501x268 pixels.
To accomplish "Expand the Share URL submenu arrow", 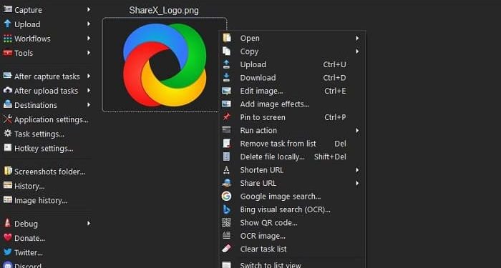I will pyautogui.click(x=357, y=183).
